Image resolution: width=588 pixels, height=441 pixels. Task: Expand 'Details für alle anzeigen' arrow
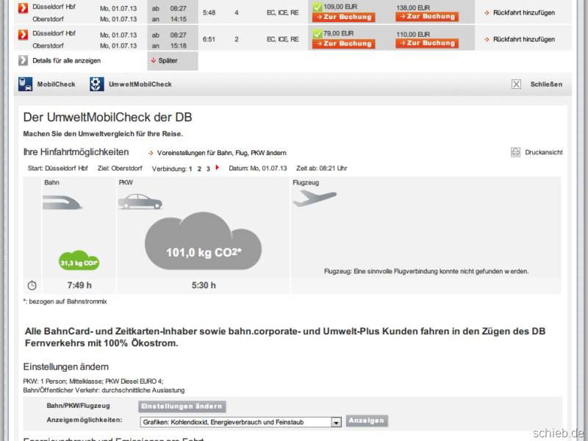click(23, 60)
